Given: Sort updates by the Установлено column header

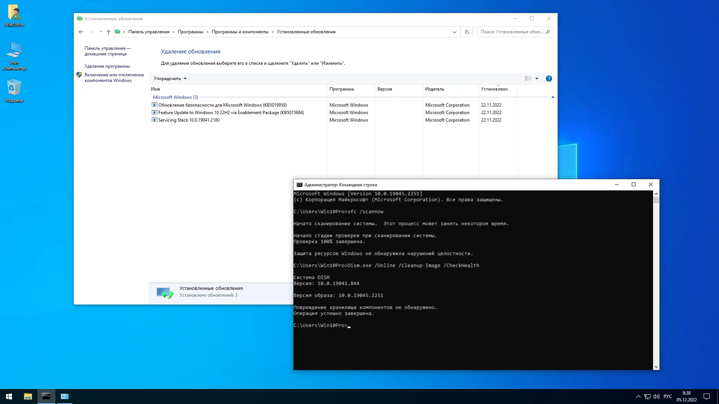Looking at the screenshot, I should [494, 89].
